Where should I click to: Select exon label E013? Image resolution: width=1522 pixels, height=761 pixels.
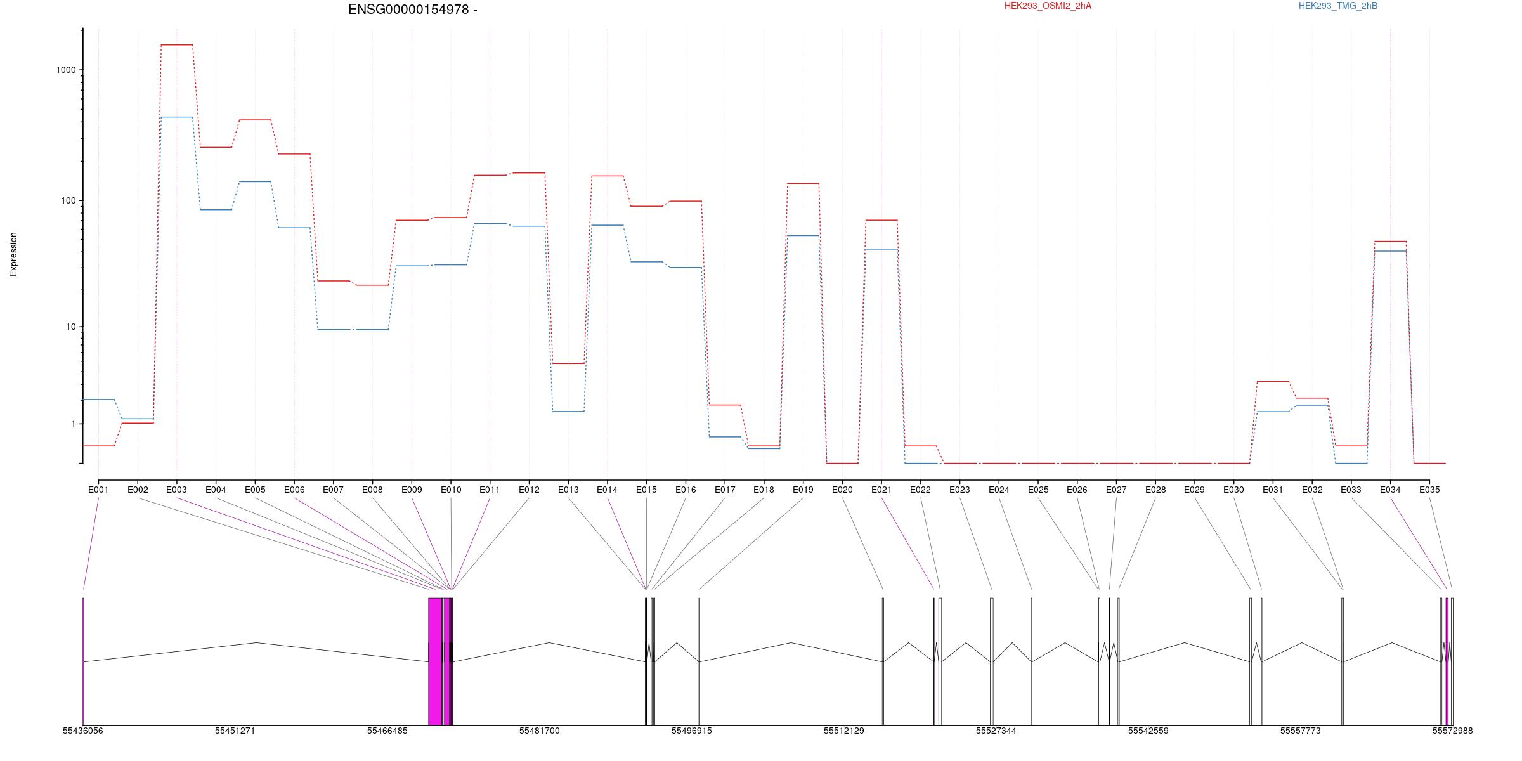click(x=568, y=490)
